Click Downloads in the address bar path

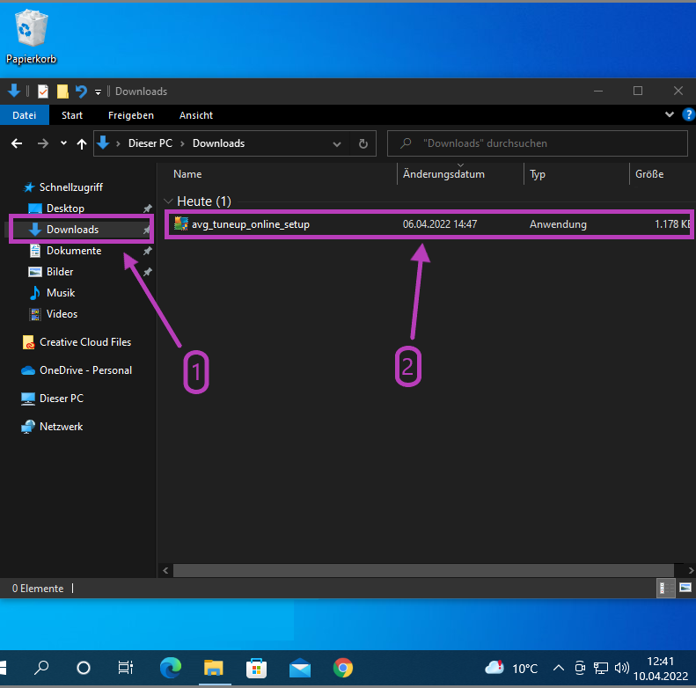(218, 143)
